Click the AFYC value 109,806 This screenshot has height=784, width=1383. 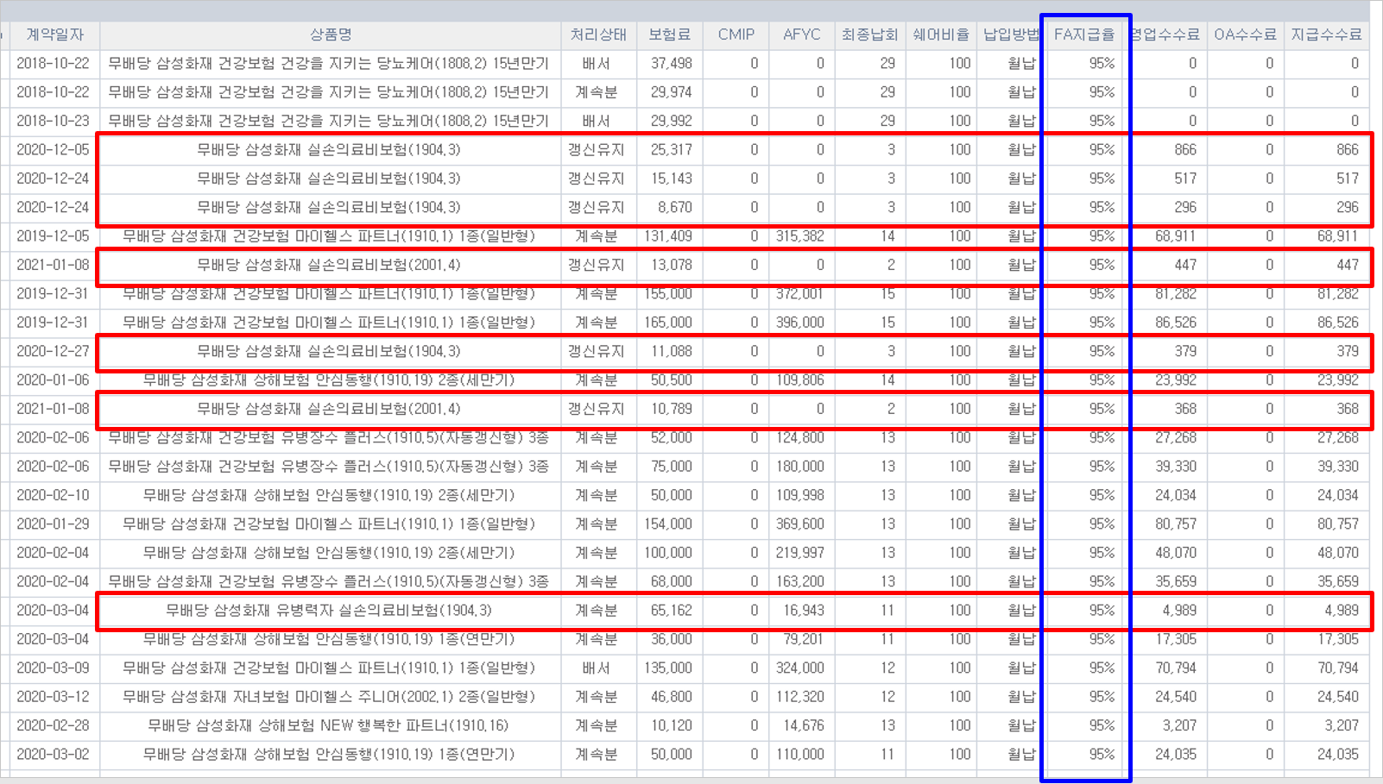[799, 380]
